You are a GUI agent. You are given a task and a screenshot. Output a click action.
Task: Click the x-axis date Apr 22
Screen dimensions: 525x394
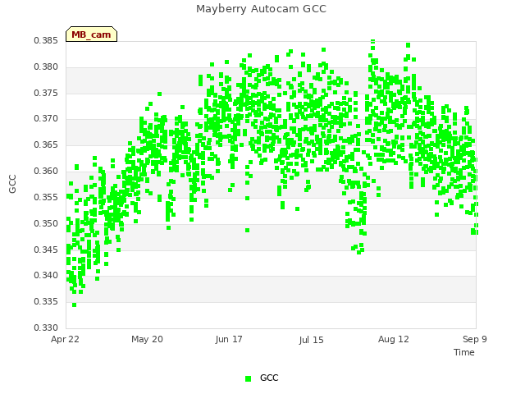65,339
